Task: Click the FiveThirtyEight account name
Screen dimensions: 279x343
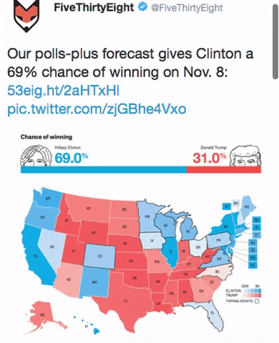Action: click(x=94, y=7)
